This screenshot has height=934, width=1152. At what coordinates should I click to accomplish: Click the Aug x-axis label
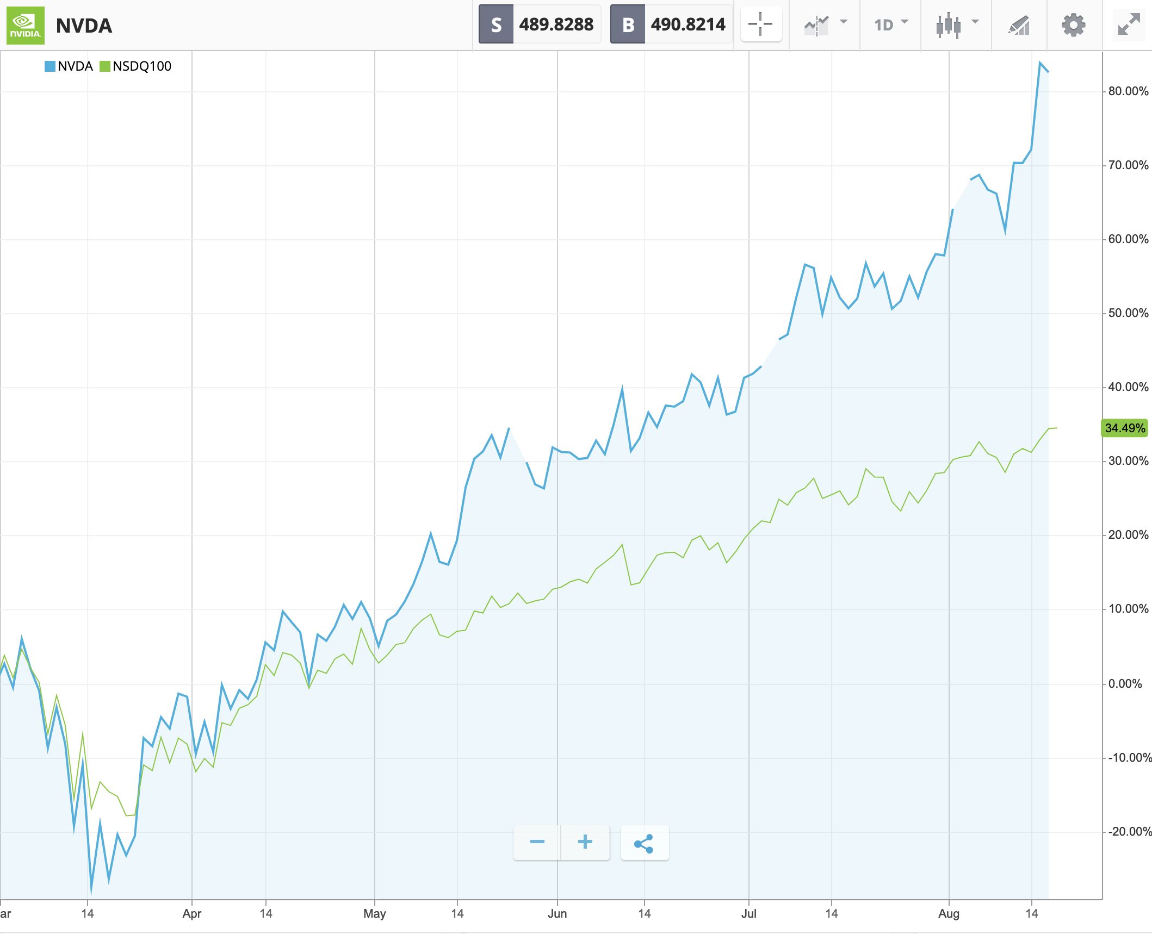[949, 914]
